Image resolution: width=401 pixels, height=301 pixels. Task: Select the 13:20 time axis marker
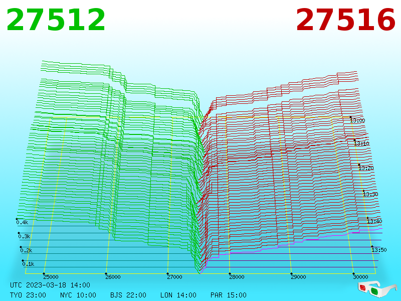pyautogui.click(x=366, y=168)
